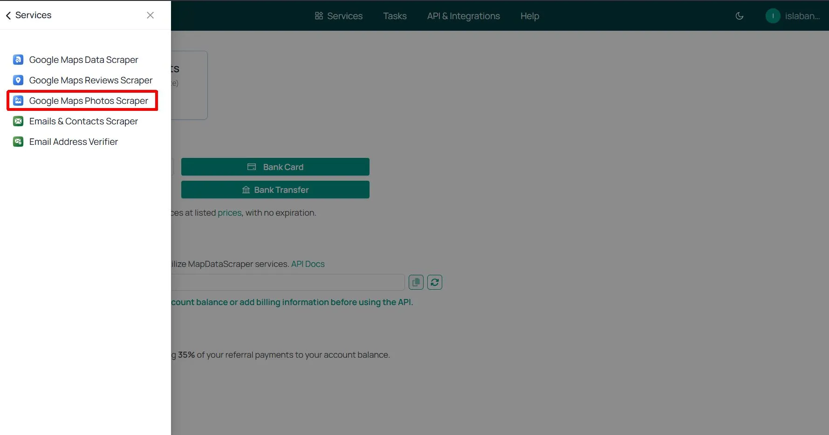Click the Google Maps Reviews Scraper icon
This screenshot has width=829, height=435.
coord(18,80)
